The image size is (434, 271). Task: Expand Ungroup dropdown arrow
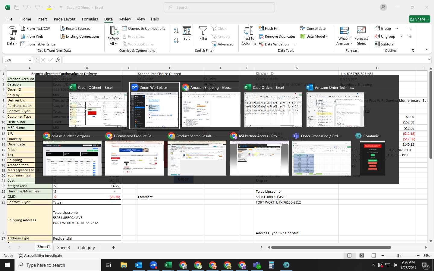[x=401, y=36]
